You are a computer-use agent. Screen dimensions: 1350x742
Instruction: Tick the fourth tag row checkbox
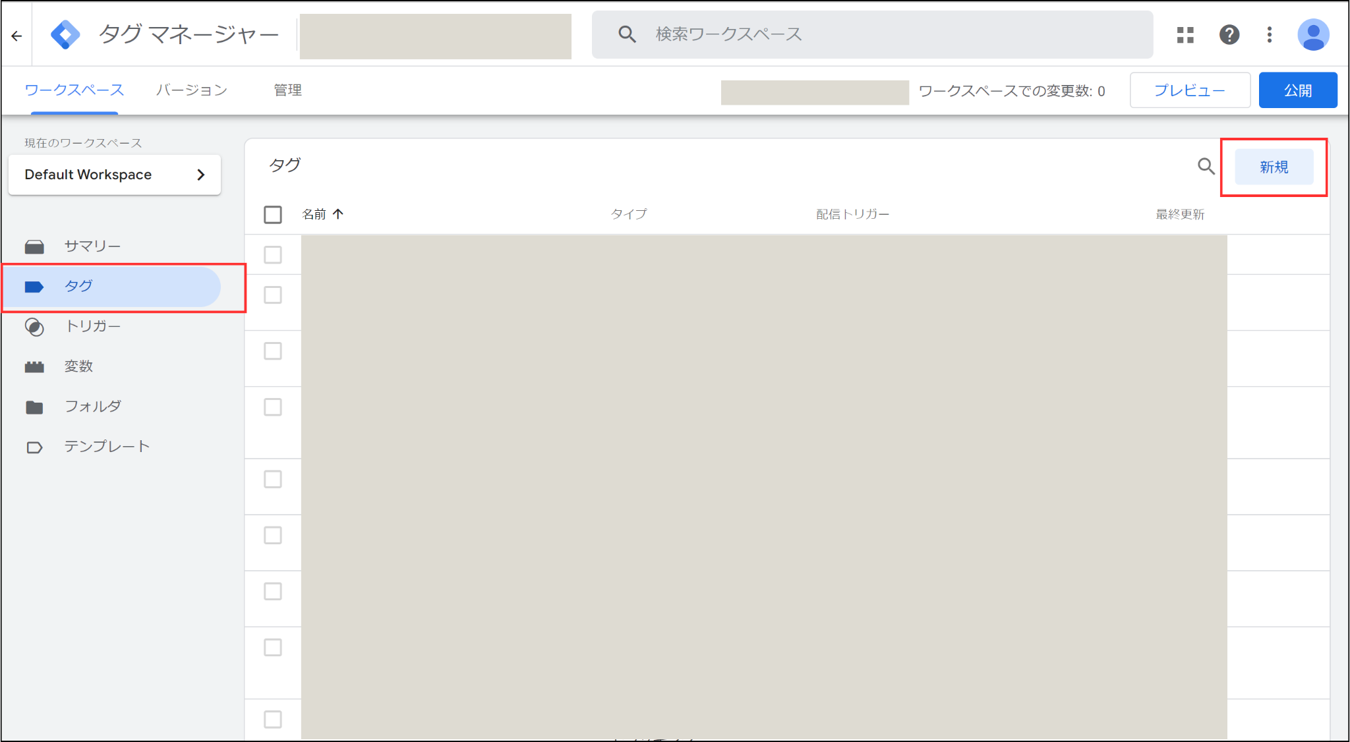273,407
